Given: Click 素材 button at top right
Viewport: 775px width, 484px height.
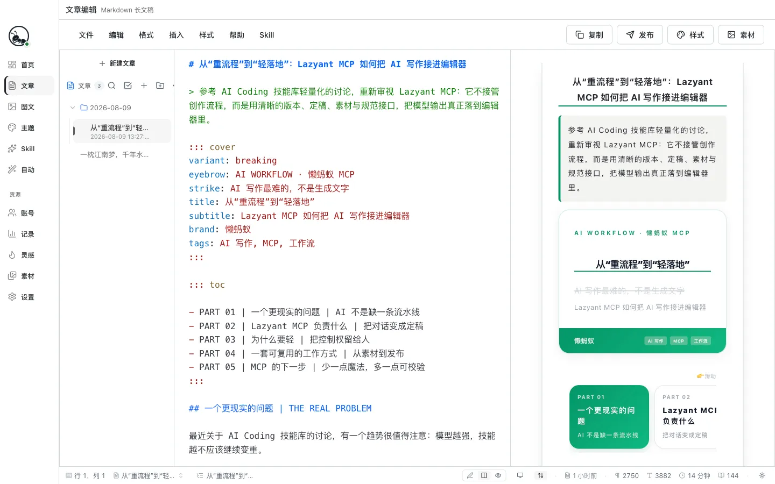Looking at the screenshot, I should [741, 35].
